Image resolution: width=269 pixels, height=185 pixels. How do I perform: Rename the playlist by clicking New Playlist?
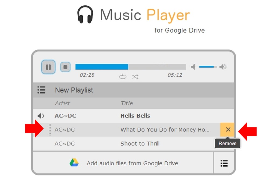[x=74, y=90]
